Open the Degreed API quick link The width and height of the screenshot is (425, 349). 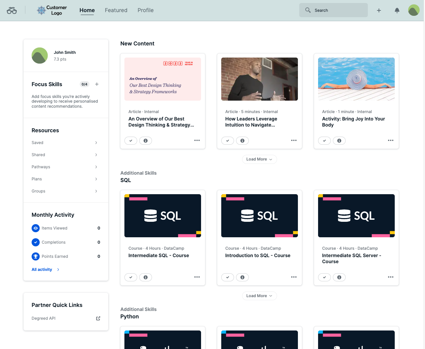tap(43, 318)
